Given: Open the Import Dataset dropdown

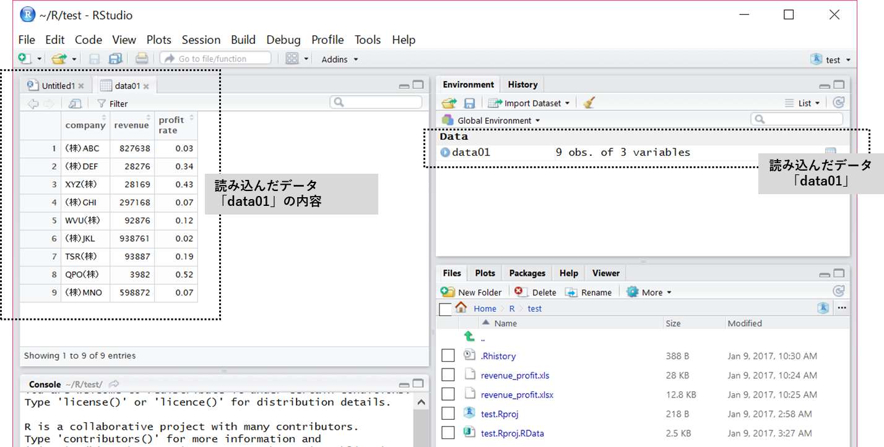Looking at the screenshot, I should click(528, 103).
